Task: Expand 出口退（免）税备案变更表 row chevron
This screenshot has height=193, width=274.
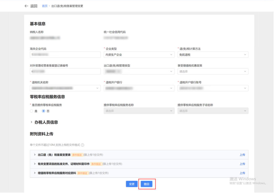Action: pyautogui.click(x=35, y=155)
